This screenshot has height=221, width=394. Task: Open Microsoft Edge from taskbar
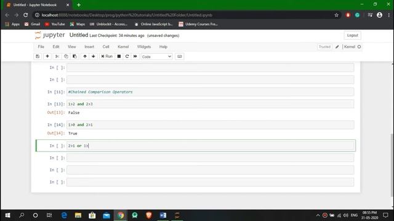coord(64,215)
